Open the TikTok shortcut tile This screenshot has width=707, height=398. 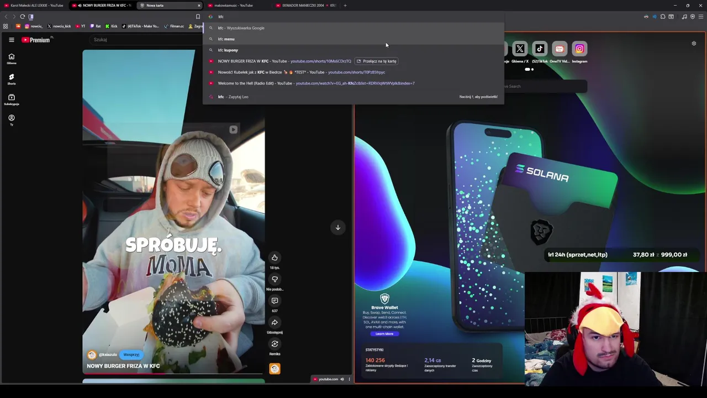point(540,49)
